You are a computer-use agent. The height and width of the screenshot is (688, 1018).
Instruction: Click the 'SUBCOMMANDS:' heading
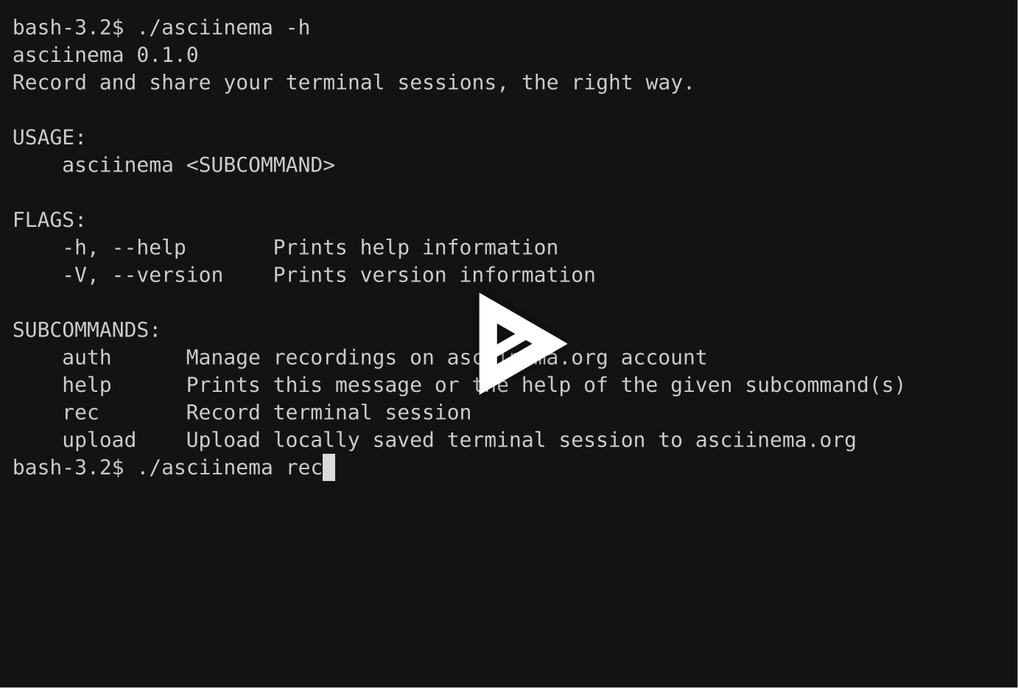tap(87, 330)
